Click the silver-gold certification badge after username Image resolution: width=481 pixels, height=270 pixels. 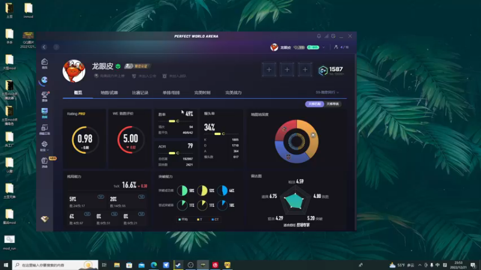tap(137, 66)
